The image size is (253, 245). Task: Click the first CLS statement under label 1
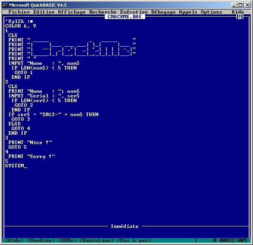[x=13, y=35]
